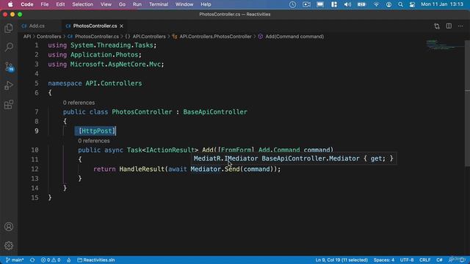This screenshot has height=264, width=470.
Task: Select the PhotosController.cs tab
Action: pos(95,26)
